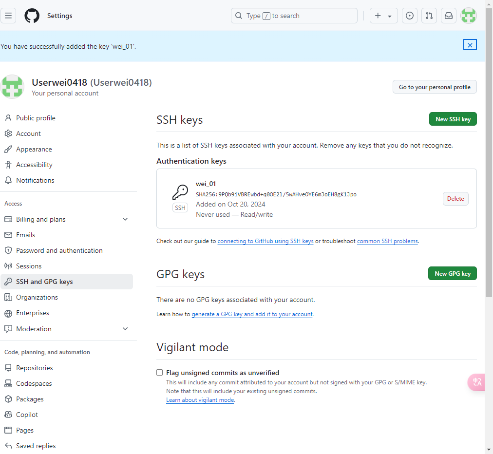The width and height of the screenshot is (493, 454).
Task: Open the Notifications inbox icon
Action: pos(449,16)
